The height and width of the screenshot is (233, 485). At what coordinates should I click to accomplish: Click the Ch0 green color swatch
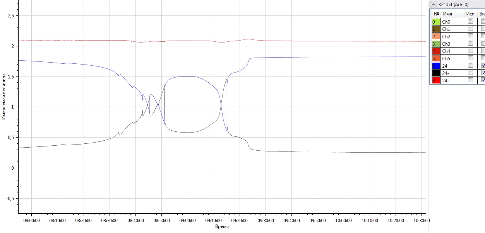[436, 22]
